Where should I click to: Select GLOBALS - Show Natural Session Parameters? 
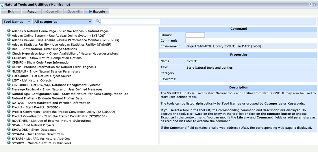(46, 71)
